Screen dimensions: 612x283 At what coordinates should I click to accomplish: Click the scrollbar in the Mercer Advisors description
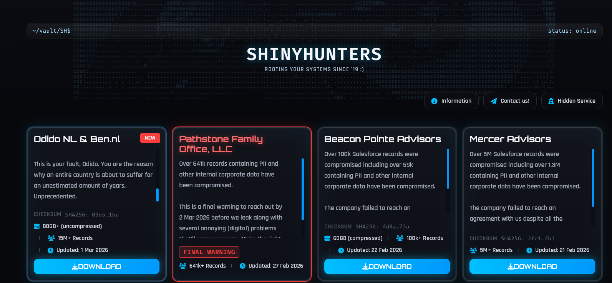[593, 178]
